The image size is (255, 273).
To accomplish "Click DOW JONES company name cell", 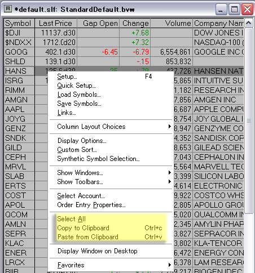I will pos(218,33).
